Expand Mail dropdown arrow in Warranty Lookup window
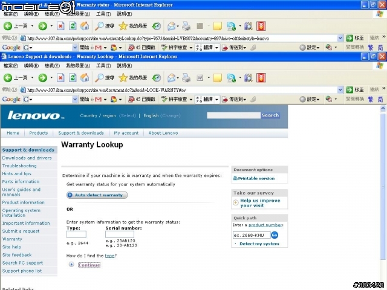Viewport: 387px width, 290px height. [178, 78]
